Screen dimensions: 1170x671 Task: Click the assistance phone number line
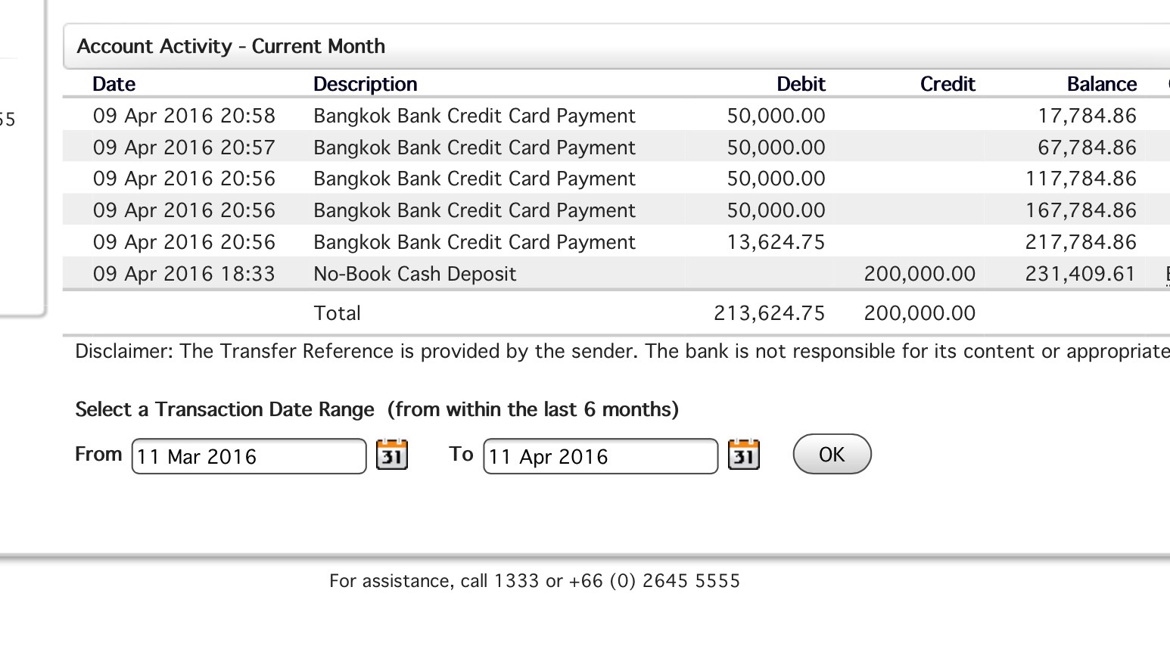534,581
